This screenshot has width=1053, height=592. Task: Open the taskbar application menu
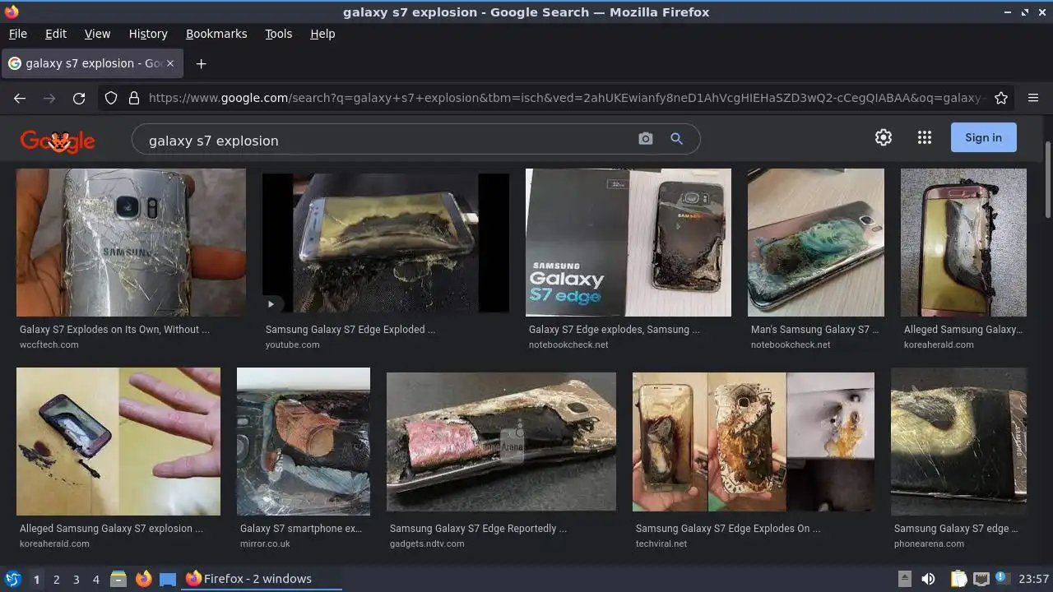click(12, 579)
